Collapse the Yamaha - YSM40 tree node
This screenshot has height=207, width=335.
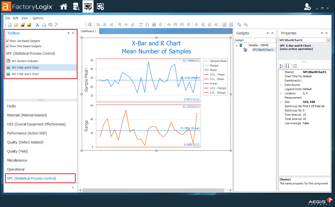click(x=236, y=45)
